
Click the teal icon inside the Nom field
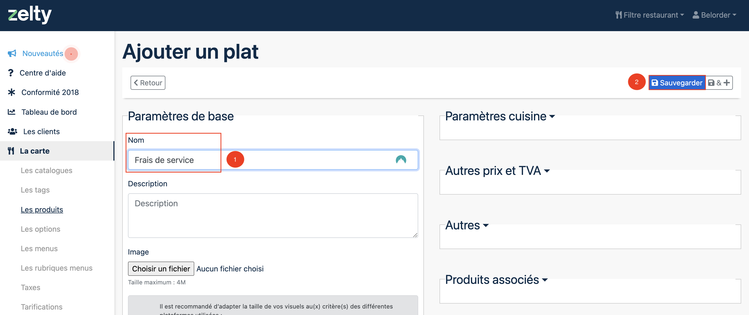(401, 160)
